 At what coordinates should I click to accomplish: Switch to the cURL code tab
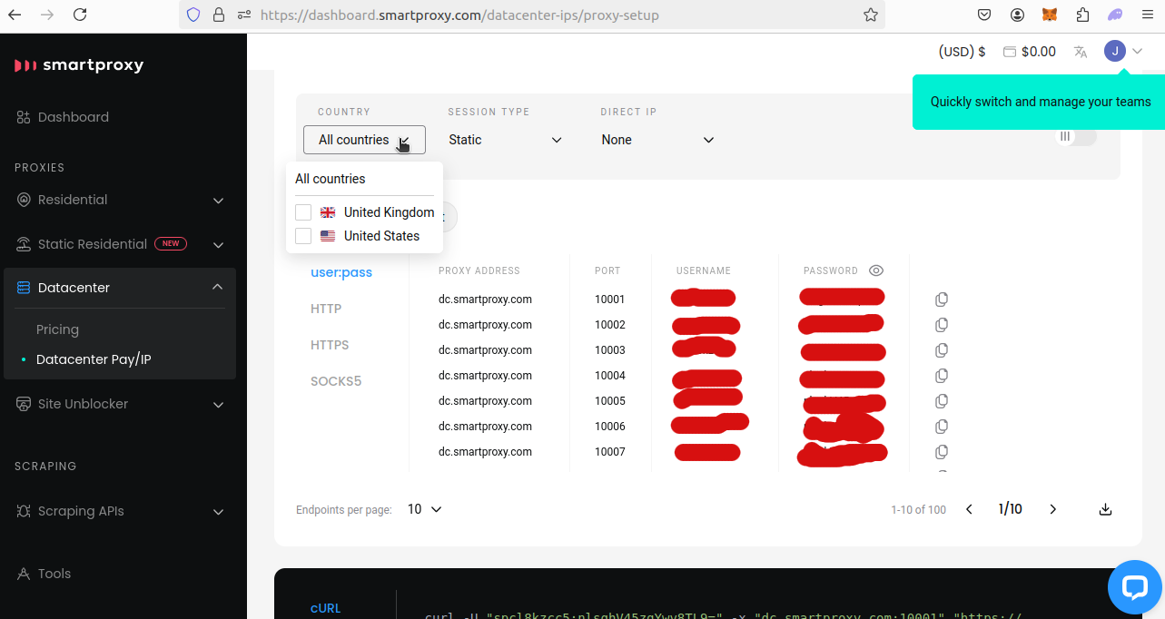325,608
